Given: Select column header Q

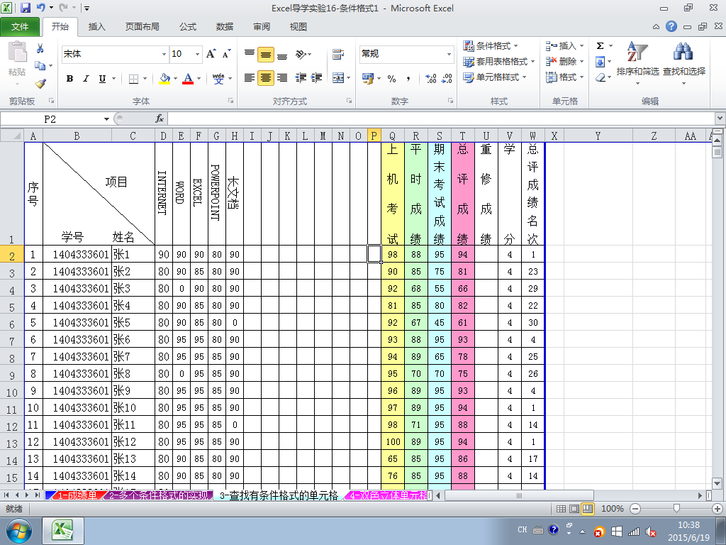Looking at the screenshot, I should point(392,136).
